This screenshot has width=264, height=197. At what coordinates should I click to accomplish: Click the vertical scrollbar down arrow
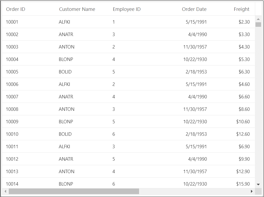click(258, 184)
